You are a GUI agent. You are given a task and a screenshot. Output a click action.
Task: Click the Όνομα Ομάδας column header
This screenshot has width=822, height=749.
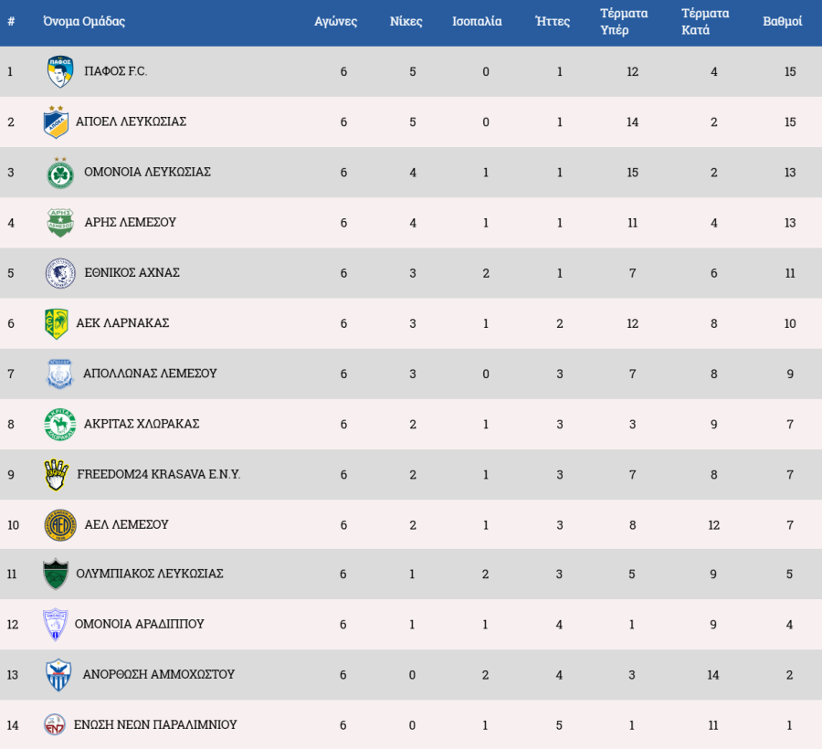tap(84, 21)
